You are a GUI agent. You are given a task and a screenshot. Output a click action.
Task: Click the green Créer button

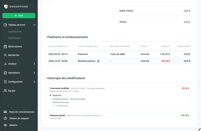tap(19, 16)
